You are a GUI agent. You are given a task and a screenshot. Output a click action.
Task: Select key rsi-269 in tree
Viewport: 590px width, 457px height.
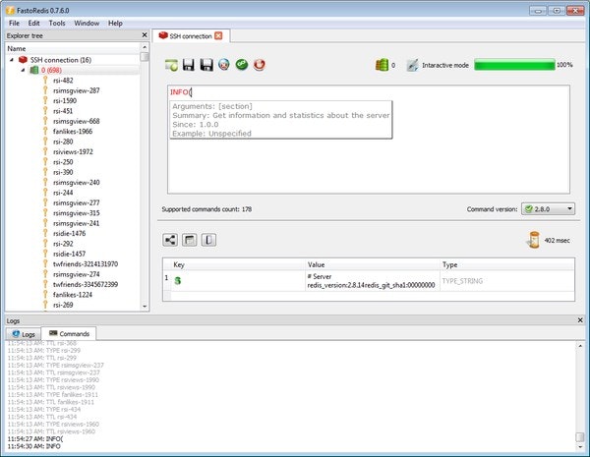coord(63,305)
